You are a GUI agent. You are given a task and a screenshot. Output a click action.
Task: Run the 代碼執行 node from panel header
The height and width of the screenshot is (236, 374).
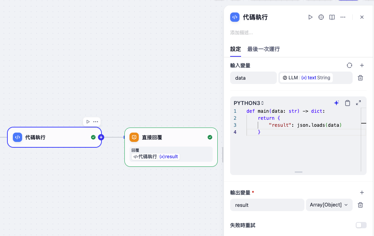tap(310, 17)
